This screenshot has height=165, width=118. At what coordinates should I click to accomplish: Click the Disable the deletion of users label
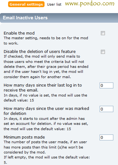40,52
